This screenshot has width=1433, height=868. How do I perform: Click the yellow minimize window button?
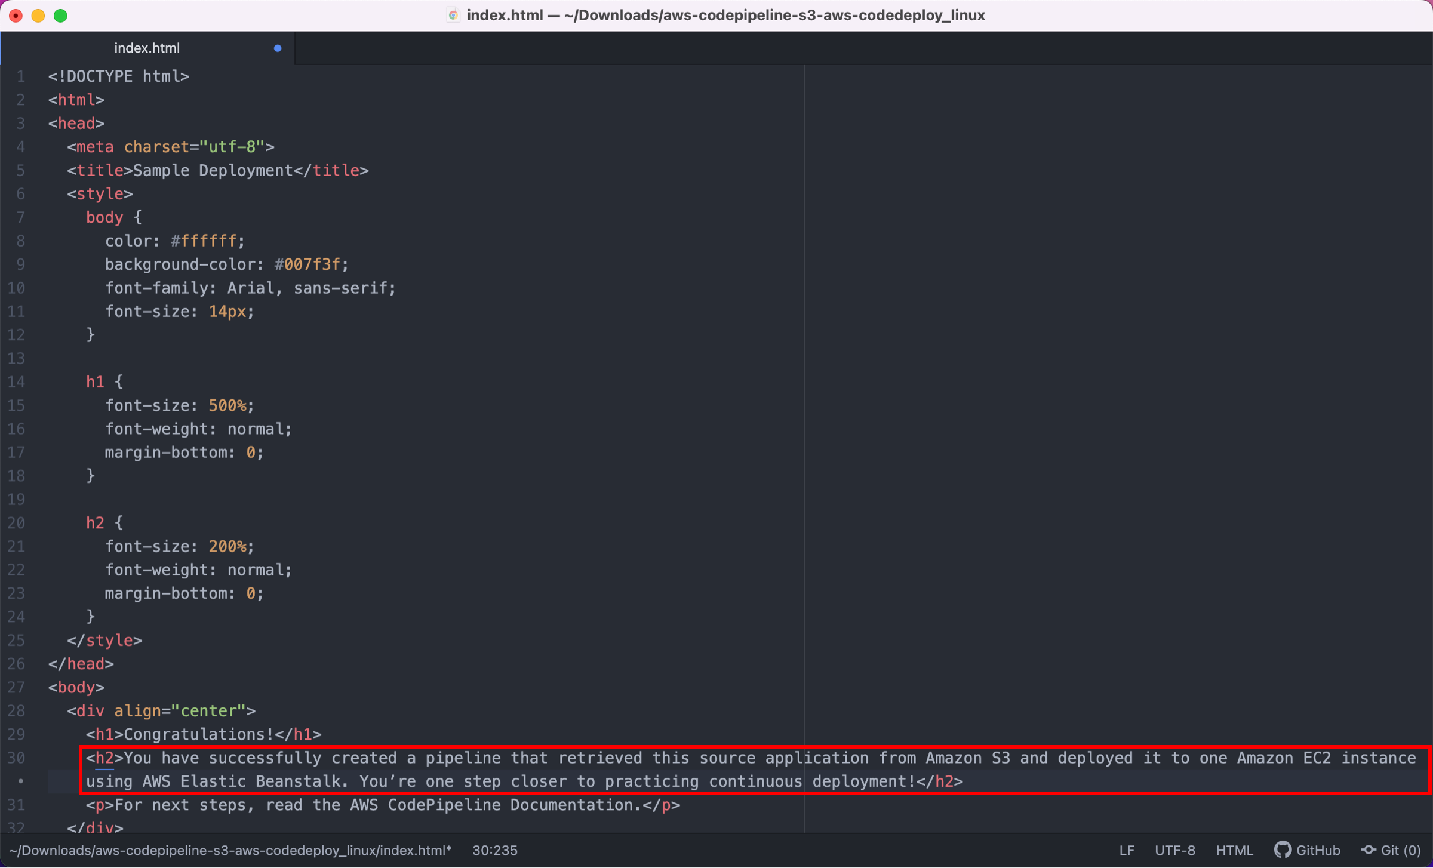38,16
